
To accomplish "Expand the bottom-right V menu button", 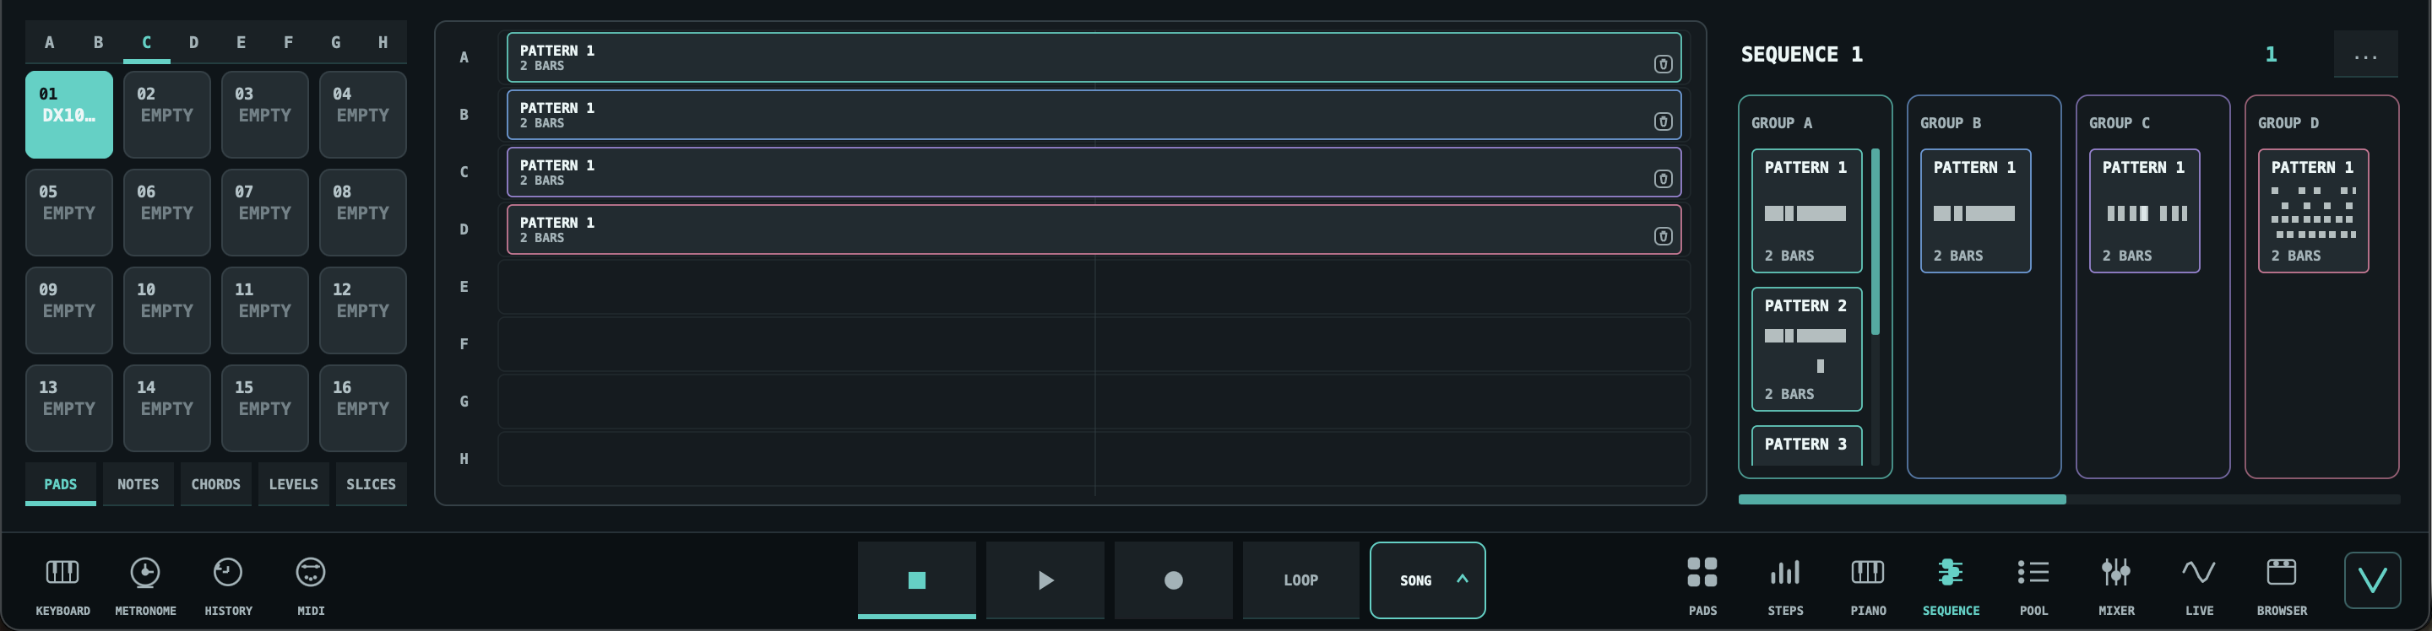I will [x=2371, y=580].
